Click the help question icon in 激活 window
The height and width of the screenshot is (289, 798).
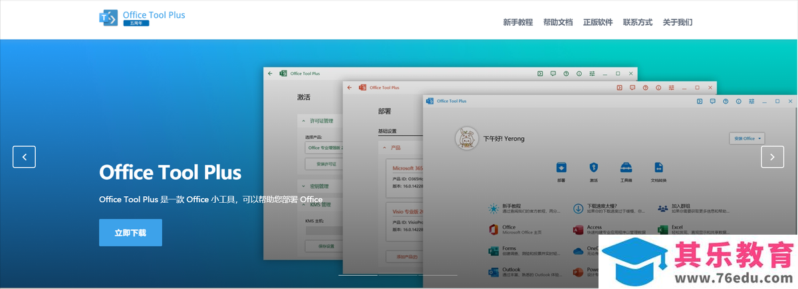tap(566, 74)
